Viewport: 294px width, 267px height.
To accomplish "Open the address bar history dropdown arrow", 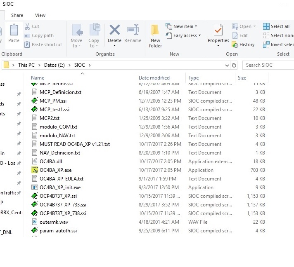I will coord(227,65).
